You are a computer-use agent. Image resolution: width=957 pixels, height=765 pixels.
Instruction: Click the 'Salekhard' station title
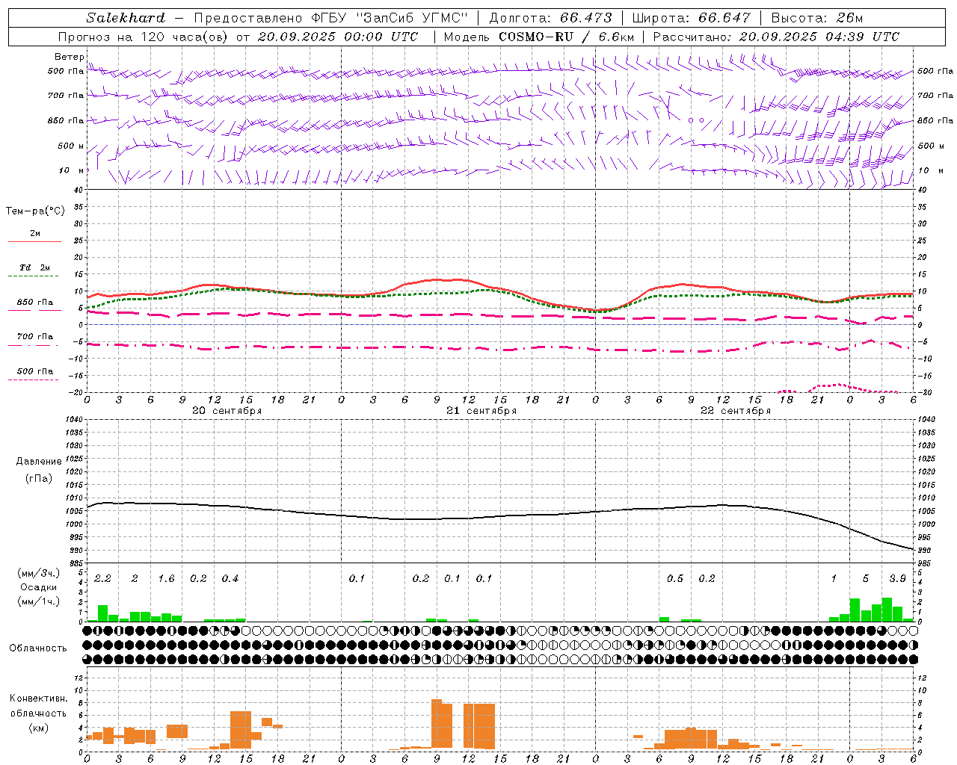(125, 18)
